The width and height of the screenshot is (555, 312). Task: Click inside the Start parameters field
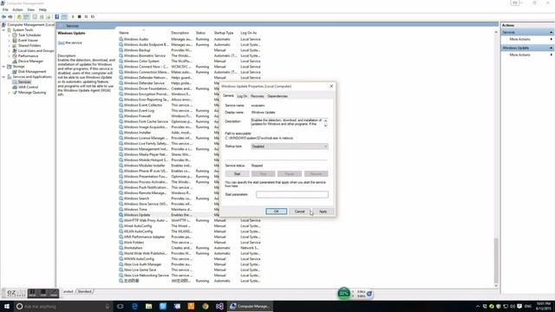[x=292, y=194]
